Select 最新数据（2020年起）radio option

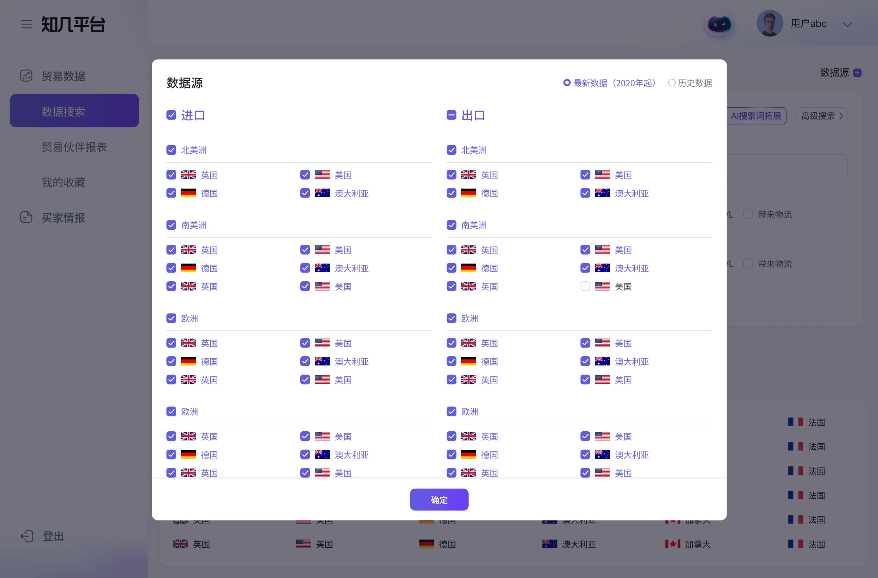coord(567,83)
